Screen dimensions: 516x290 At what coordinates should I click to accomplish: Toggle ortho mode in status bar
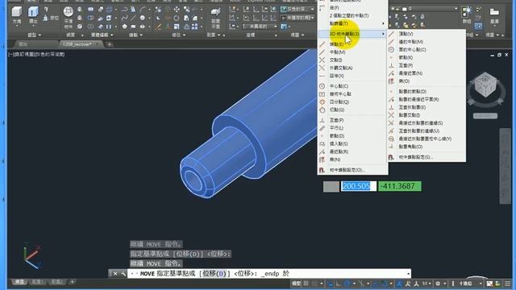tap(338, 284)
